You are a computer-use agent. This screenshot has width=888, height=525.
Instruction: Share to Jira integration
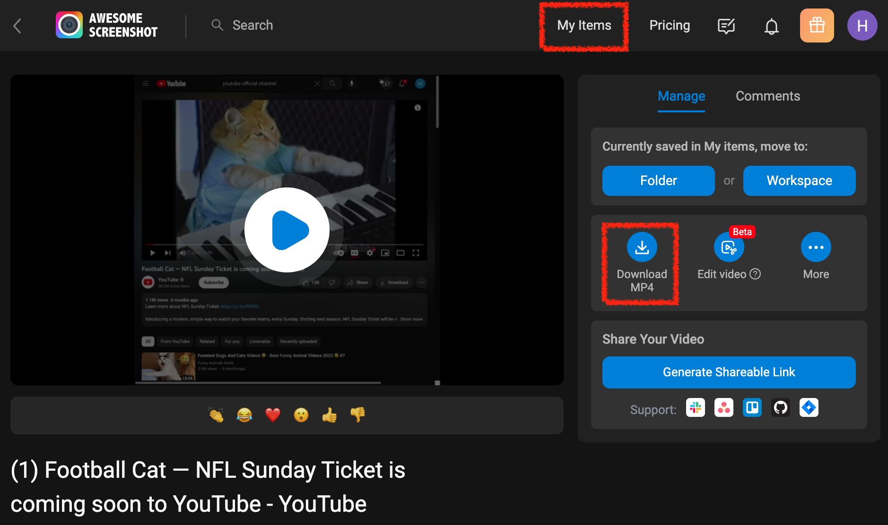pos(809,407)
